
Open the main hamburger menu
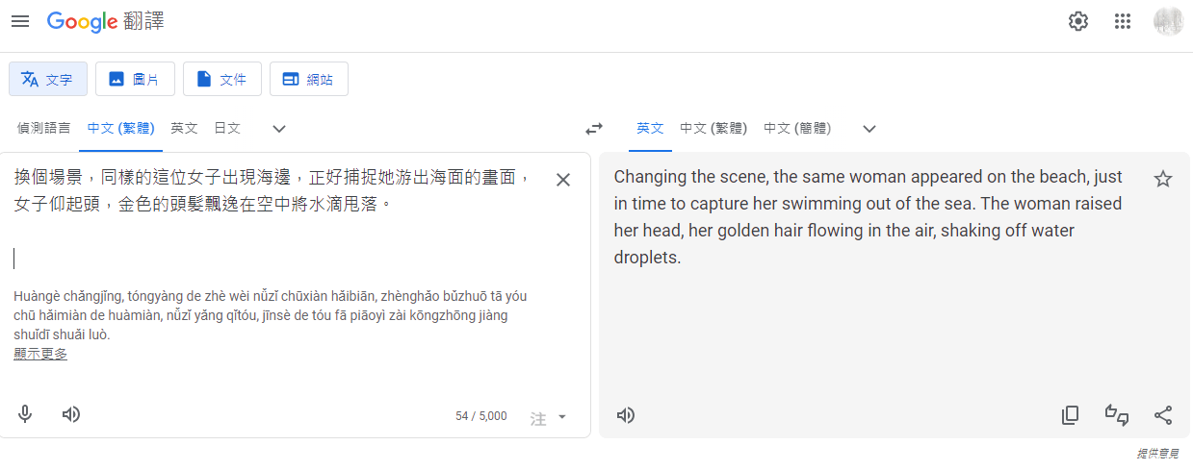(x=20, y=21)
